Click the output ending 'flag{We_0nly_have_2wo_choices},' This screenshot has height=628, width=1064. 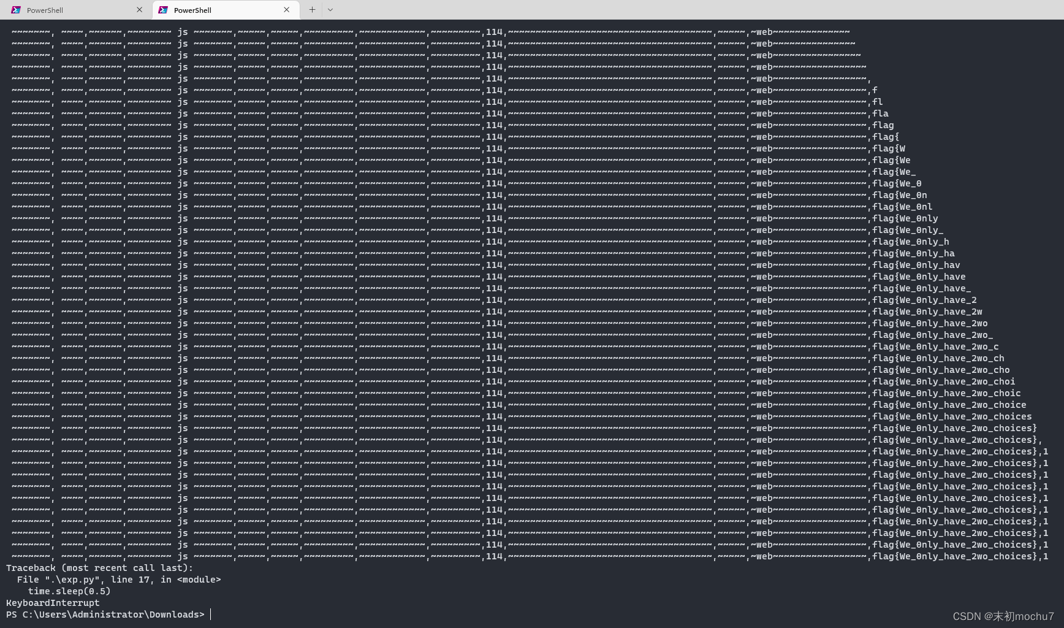527,440
